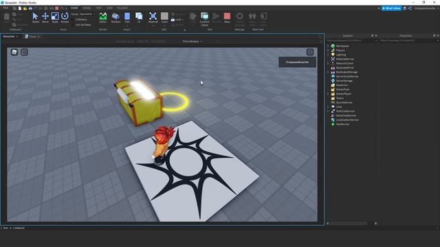Switch to the HOME ribbon tab
This screenshot has height=247, width=440.
click(x=74, y=8)
